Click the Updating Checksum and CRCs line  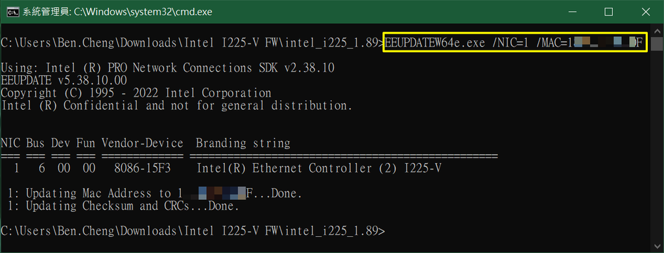124,207
